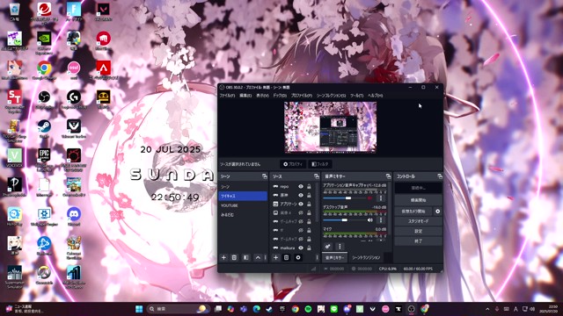Open three-dot options for application audio capture
The width and height of the screenshot is (563, 316).
coord(381,198)
